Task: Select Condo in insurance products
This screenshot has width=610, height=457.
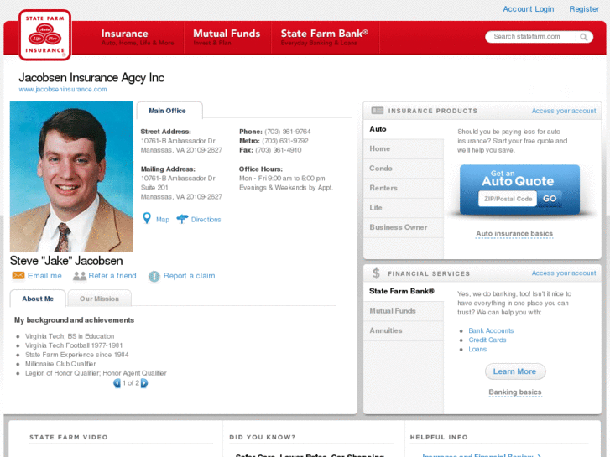Action: [x=404, y=169]
